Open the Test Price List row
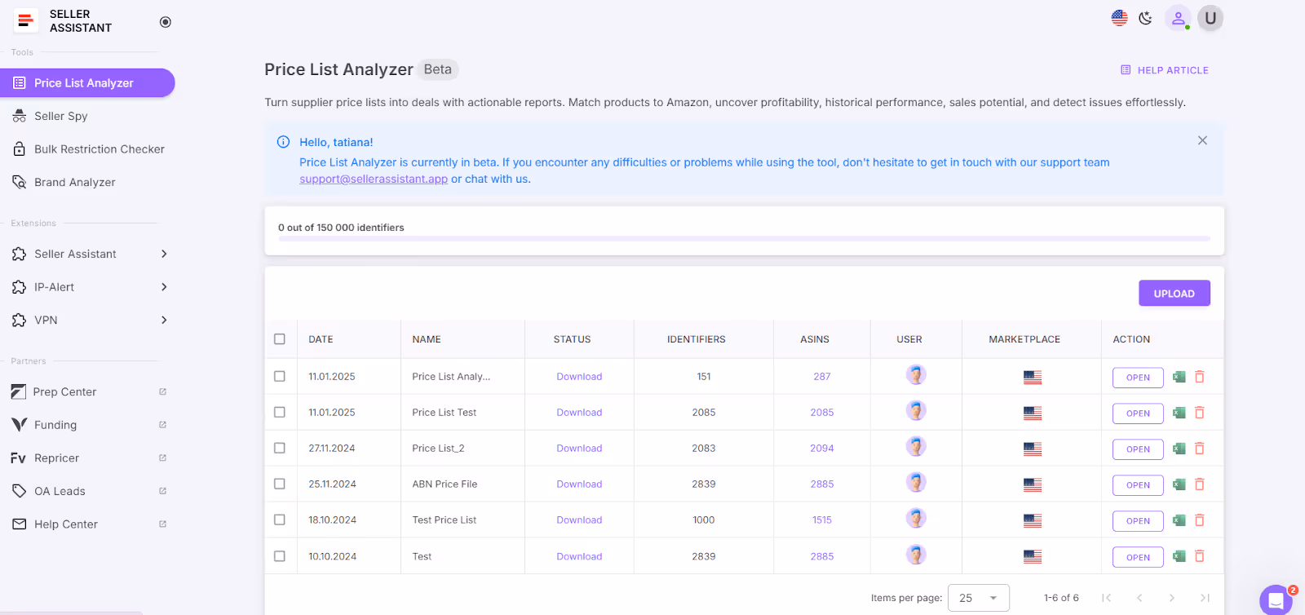Viewport: 1305px width, 615px height. coord(1138,521)
